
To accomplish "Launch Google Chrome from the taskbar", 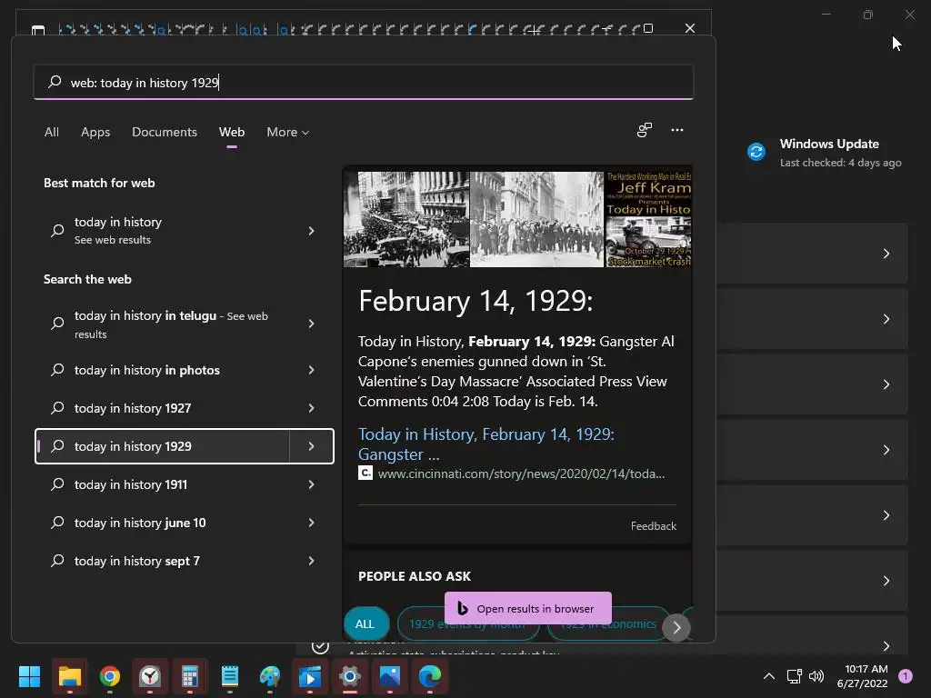I will (x=110, y=676).
